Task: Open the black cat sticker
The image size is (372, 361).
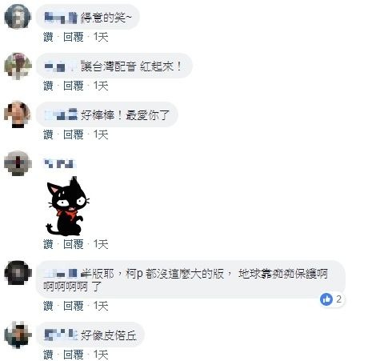Action: click(68, 206)
